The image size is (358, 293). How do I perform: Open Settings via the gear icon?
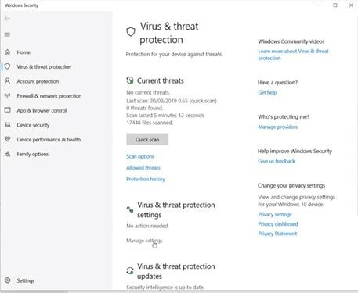coord(8,280)
